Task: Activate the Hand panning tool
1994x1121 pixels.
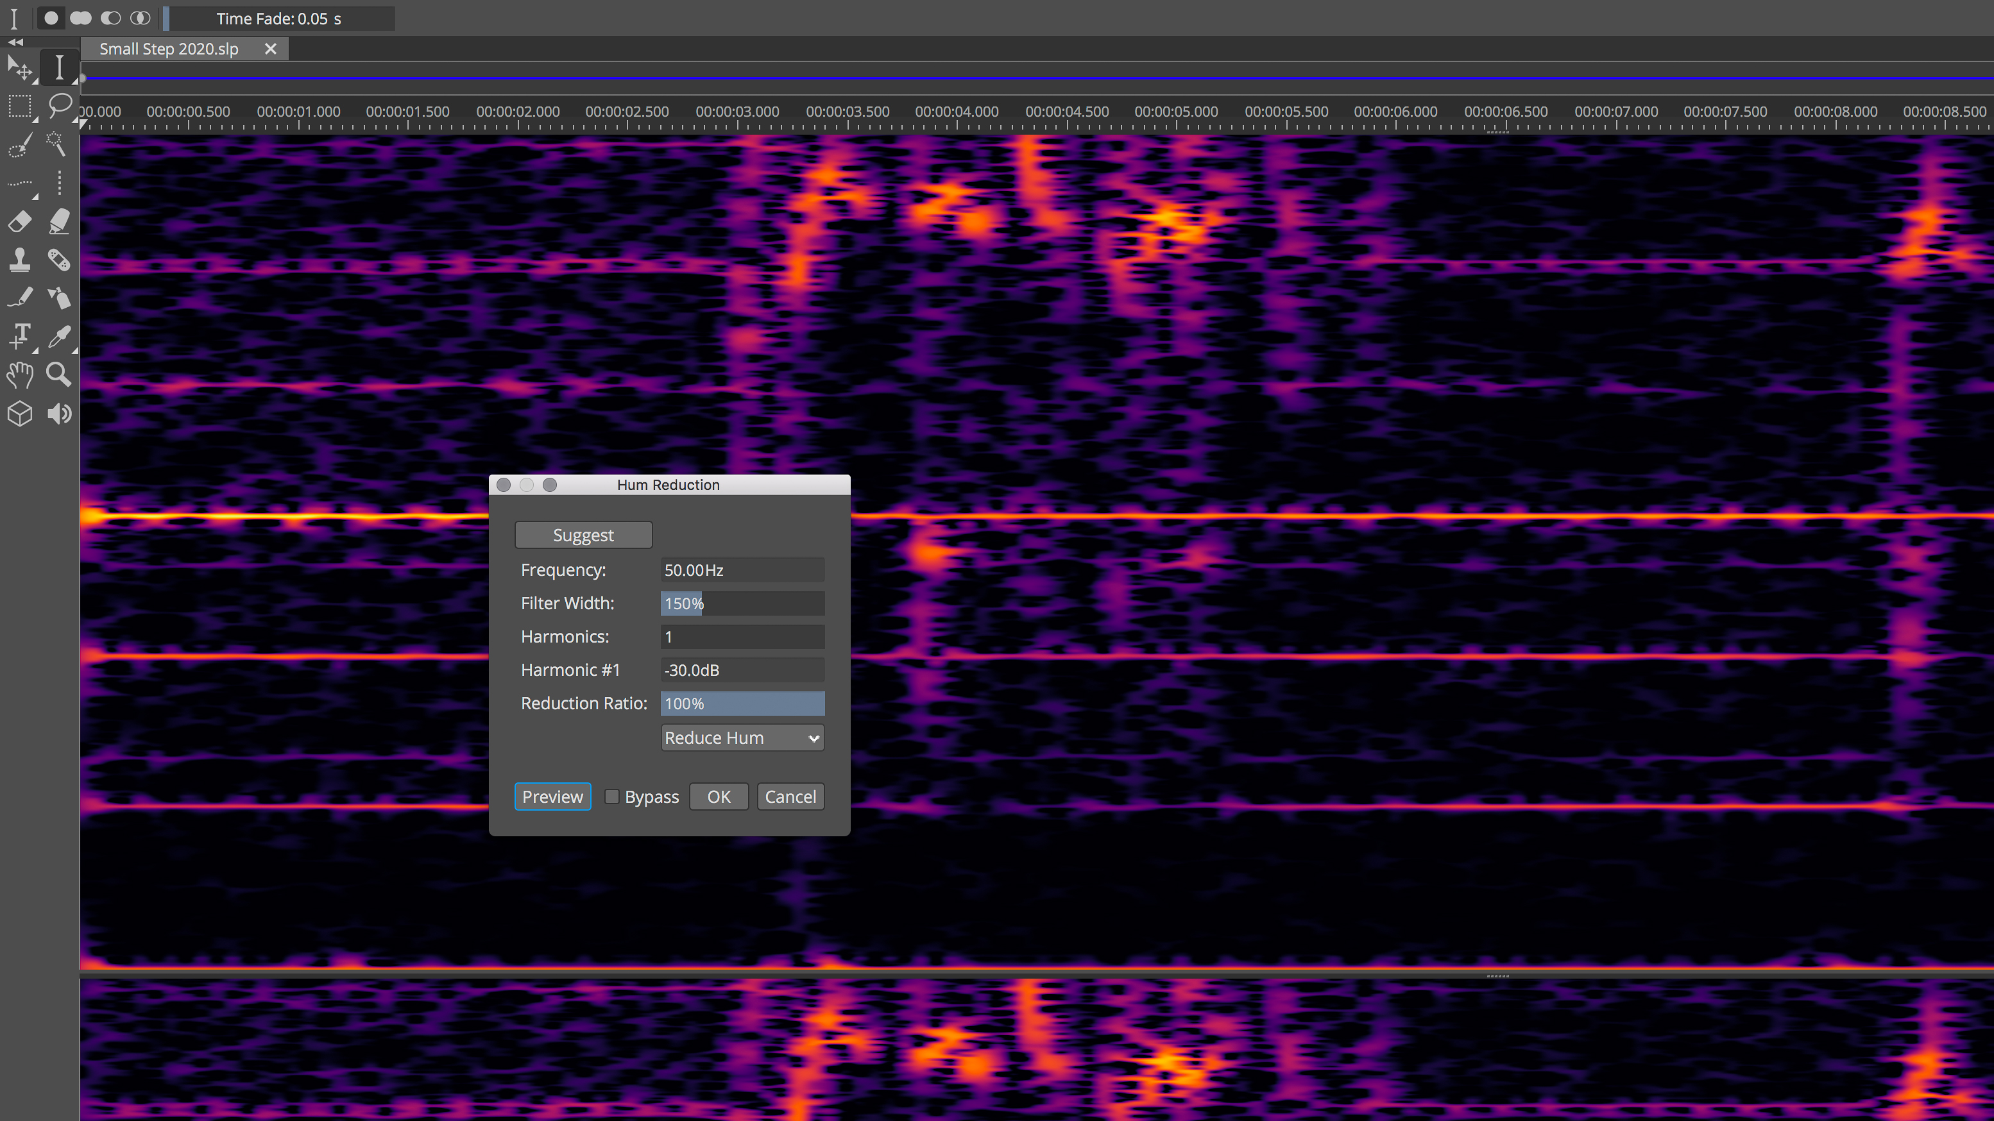Action: [x=19, y=375]
